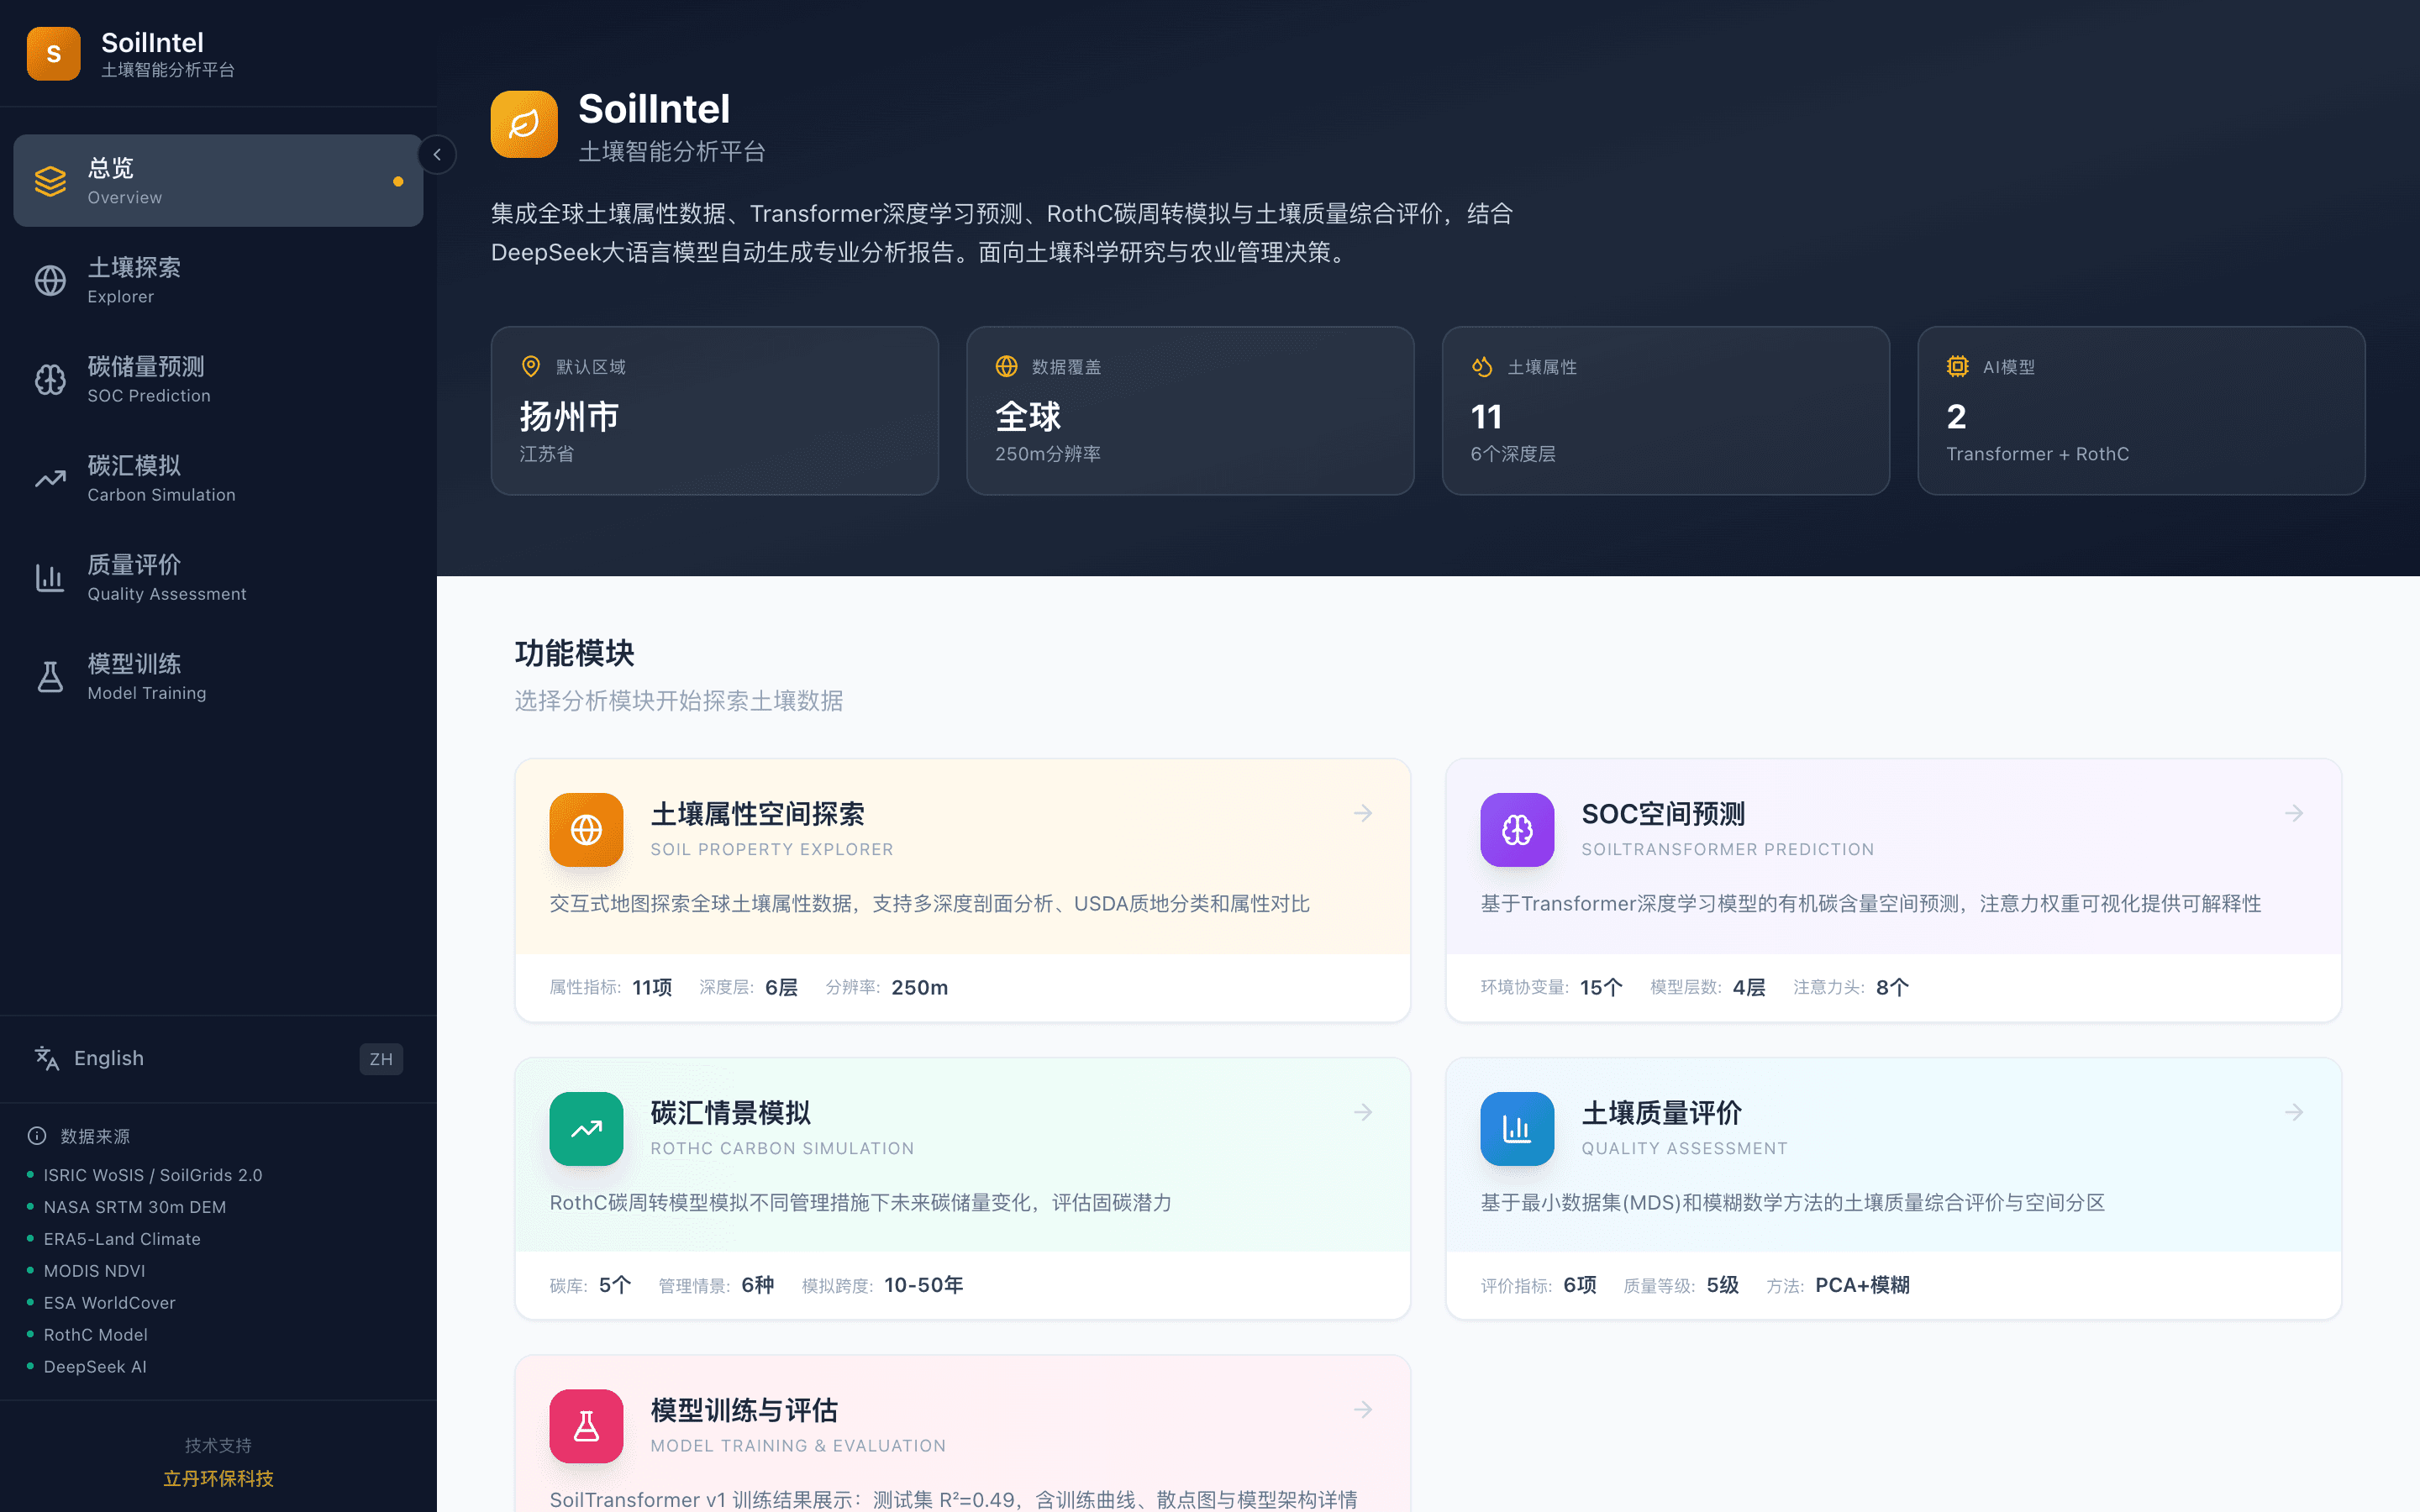Click the SoilIntel leaf logo icon
Viewport: 2420px width, 1512px height.
524,124
